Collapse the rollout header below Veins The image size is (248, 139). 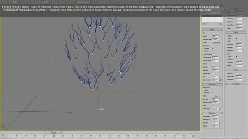pos(236,69)
